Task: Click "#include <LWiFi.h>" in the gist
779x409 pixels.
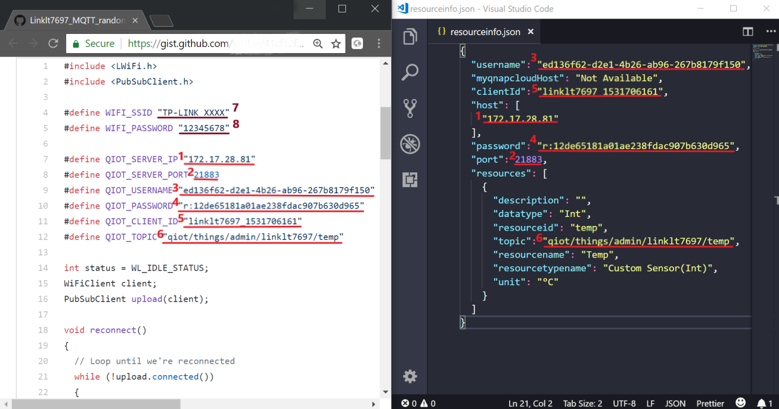Action: tap(111, 66)
